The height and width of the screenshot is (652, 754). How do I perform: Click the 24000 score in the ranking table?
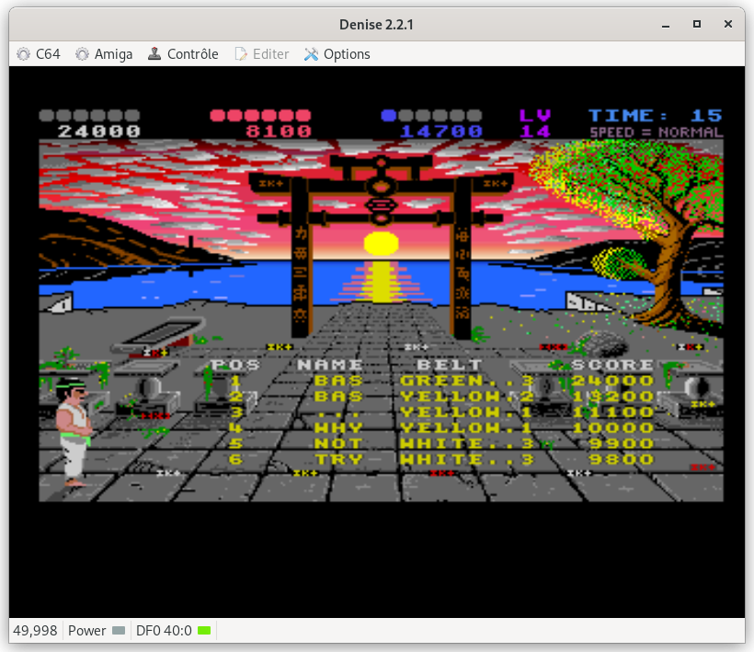pyautogui.click(x=612, y=381)
